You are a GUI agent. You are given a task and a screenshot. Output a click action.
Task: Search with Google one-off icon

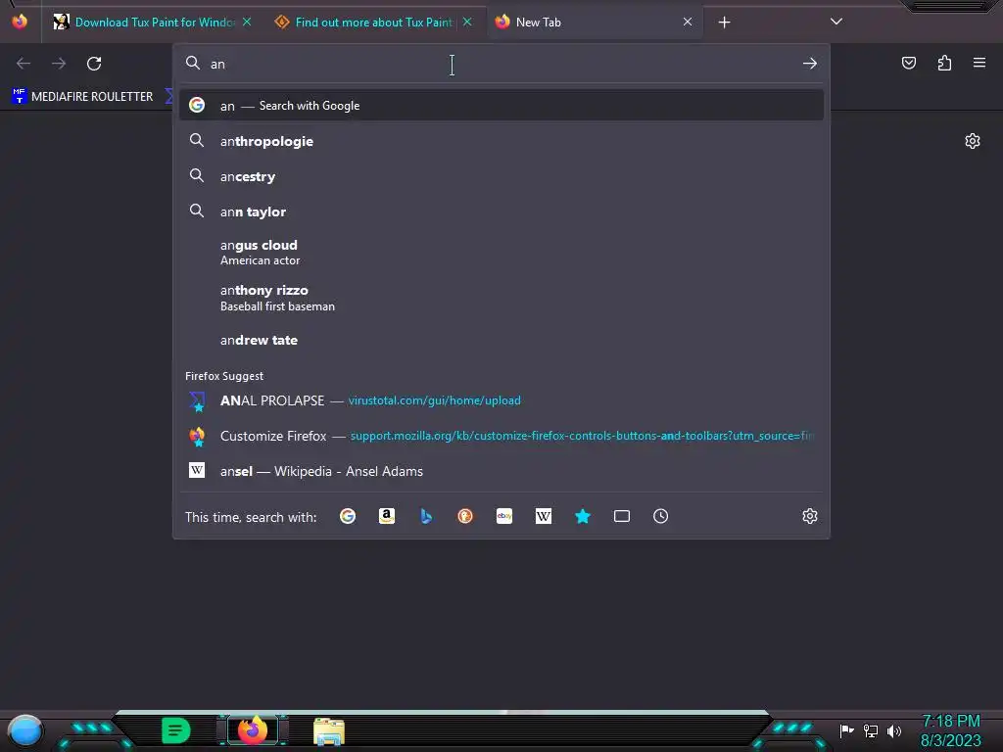[348, 516]
